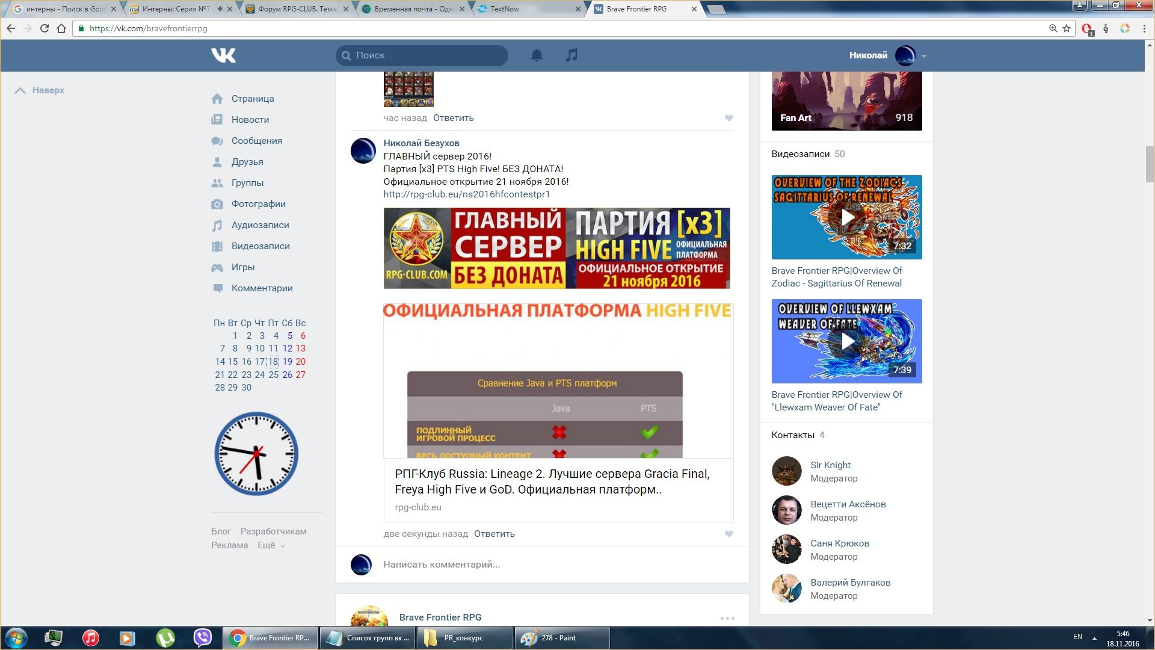Screen dimensions: 1155x650
Task: Open contact Sir Knight
Action: (x=830, y=465)
